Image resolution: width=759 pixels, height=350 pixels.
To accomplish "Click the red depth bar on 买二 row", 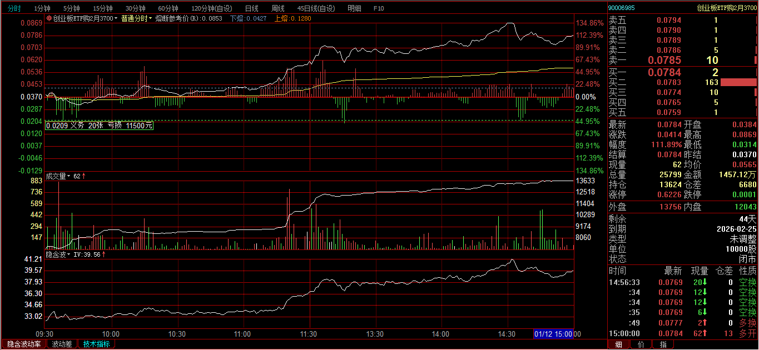I will pos(738,82).
